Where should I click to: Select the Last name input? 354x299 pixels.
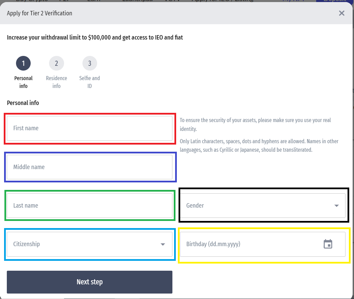(x=89, y=206)
